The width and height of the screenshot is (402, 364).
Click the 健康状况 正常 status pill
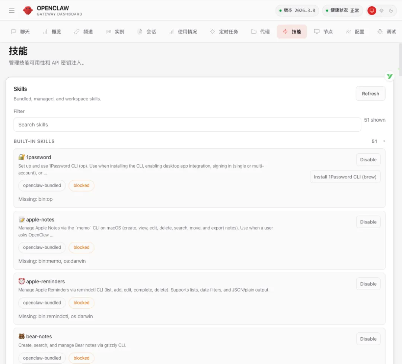tap(342, 10)
